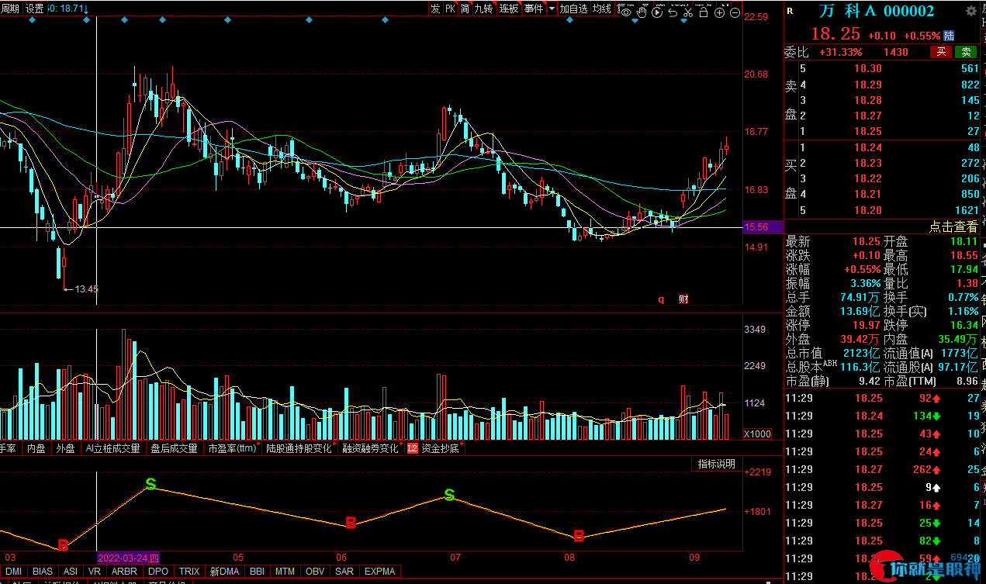Switch to 盘后成交量 tab
This screenshot has height=584, width=986.
coord(174,448)
